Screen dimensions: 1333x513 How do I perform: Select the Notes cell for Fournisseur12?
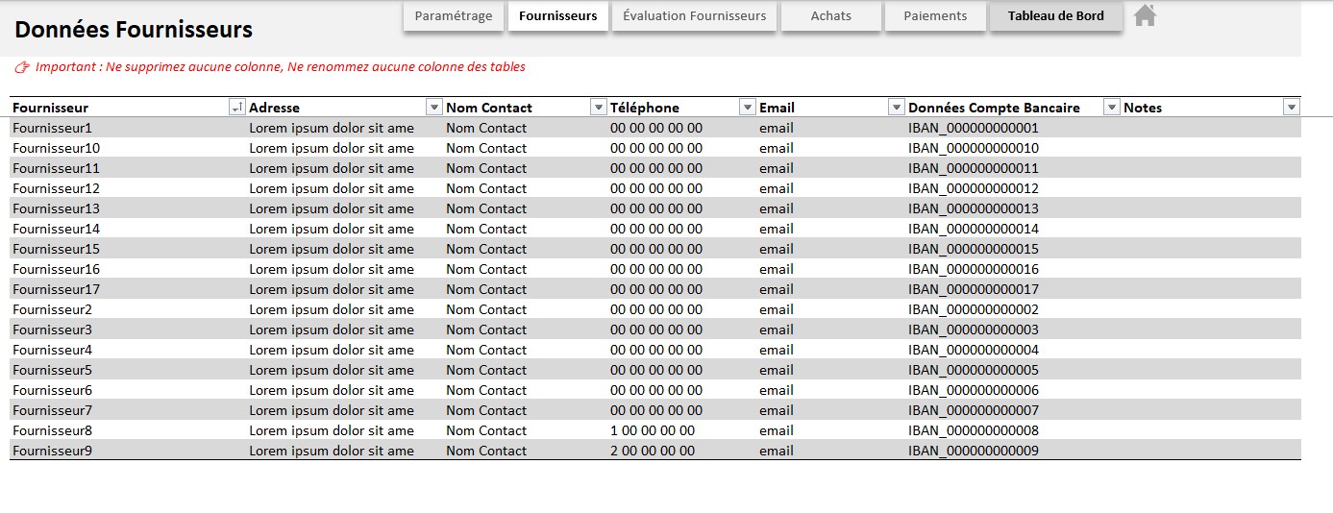(x=1209, y=188)
